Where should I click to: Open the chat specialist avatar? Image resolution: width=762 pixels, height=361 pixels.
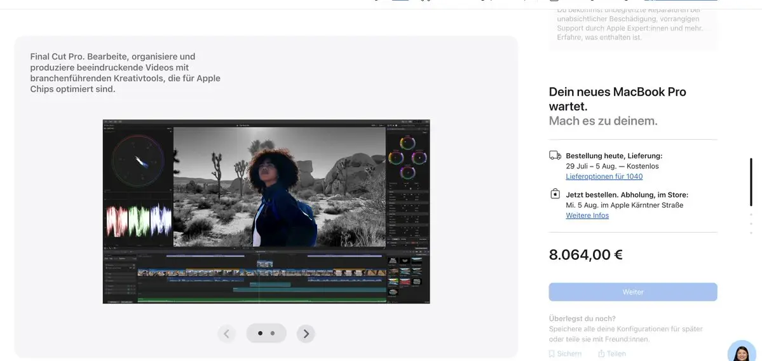(x=742, y=351)
